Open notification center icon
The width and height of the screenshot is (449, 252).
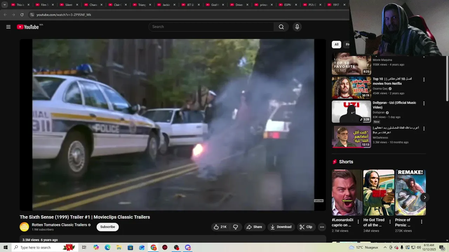pos(442,247)
